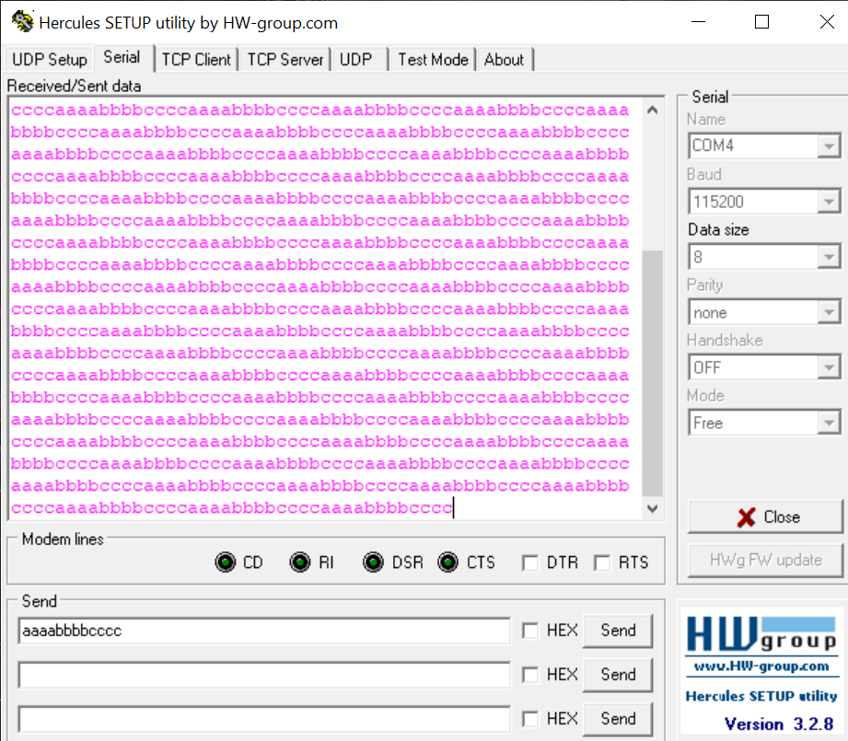
Task: Click the CD modem line indicator
Action: pyautogui.click(x=224, y=562)
